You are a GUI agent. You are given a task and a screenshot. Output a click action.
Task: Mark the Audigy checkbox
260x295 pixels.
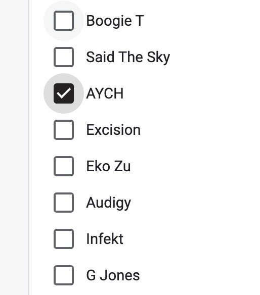pos(64,203)
